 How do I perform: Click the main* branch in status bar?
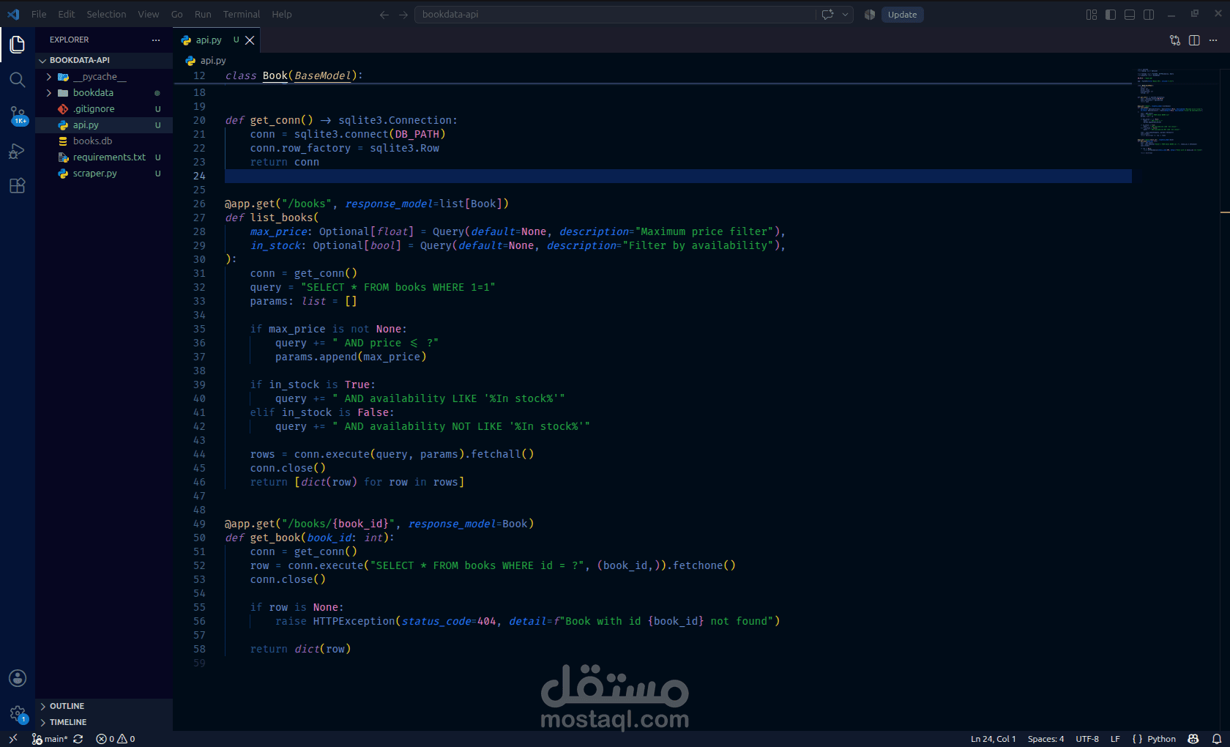50,739
